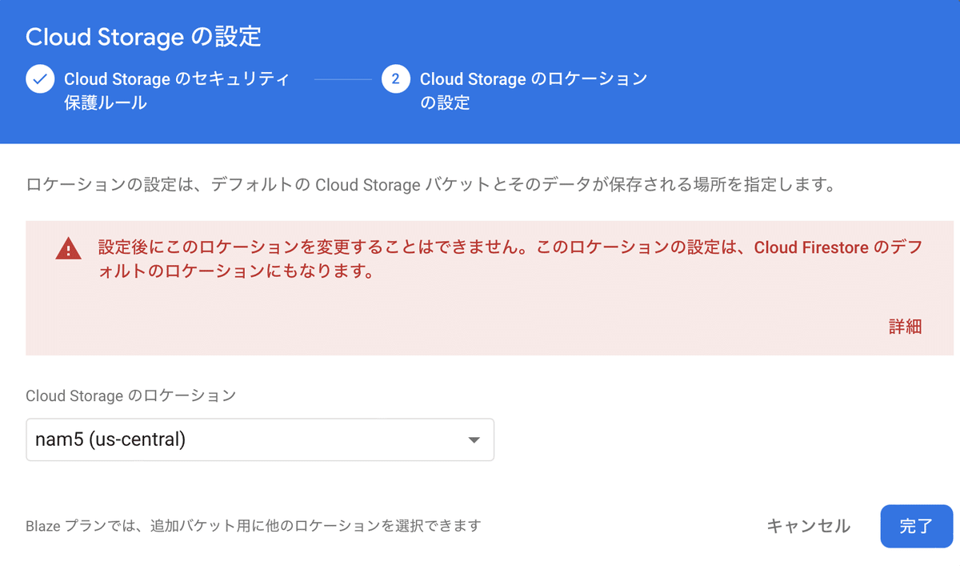Open the nam5 (us-central) location selector
The width and height of the screenshot is (960, 566).
coord(260,440)
